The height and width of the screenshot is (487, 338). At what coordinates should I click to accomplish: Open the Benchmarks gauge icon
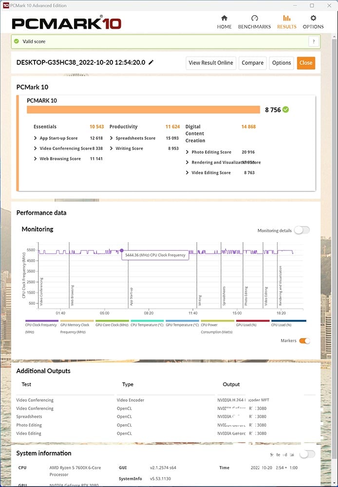click(x=254, y=18)
